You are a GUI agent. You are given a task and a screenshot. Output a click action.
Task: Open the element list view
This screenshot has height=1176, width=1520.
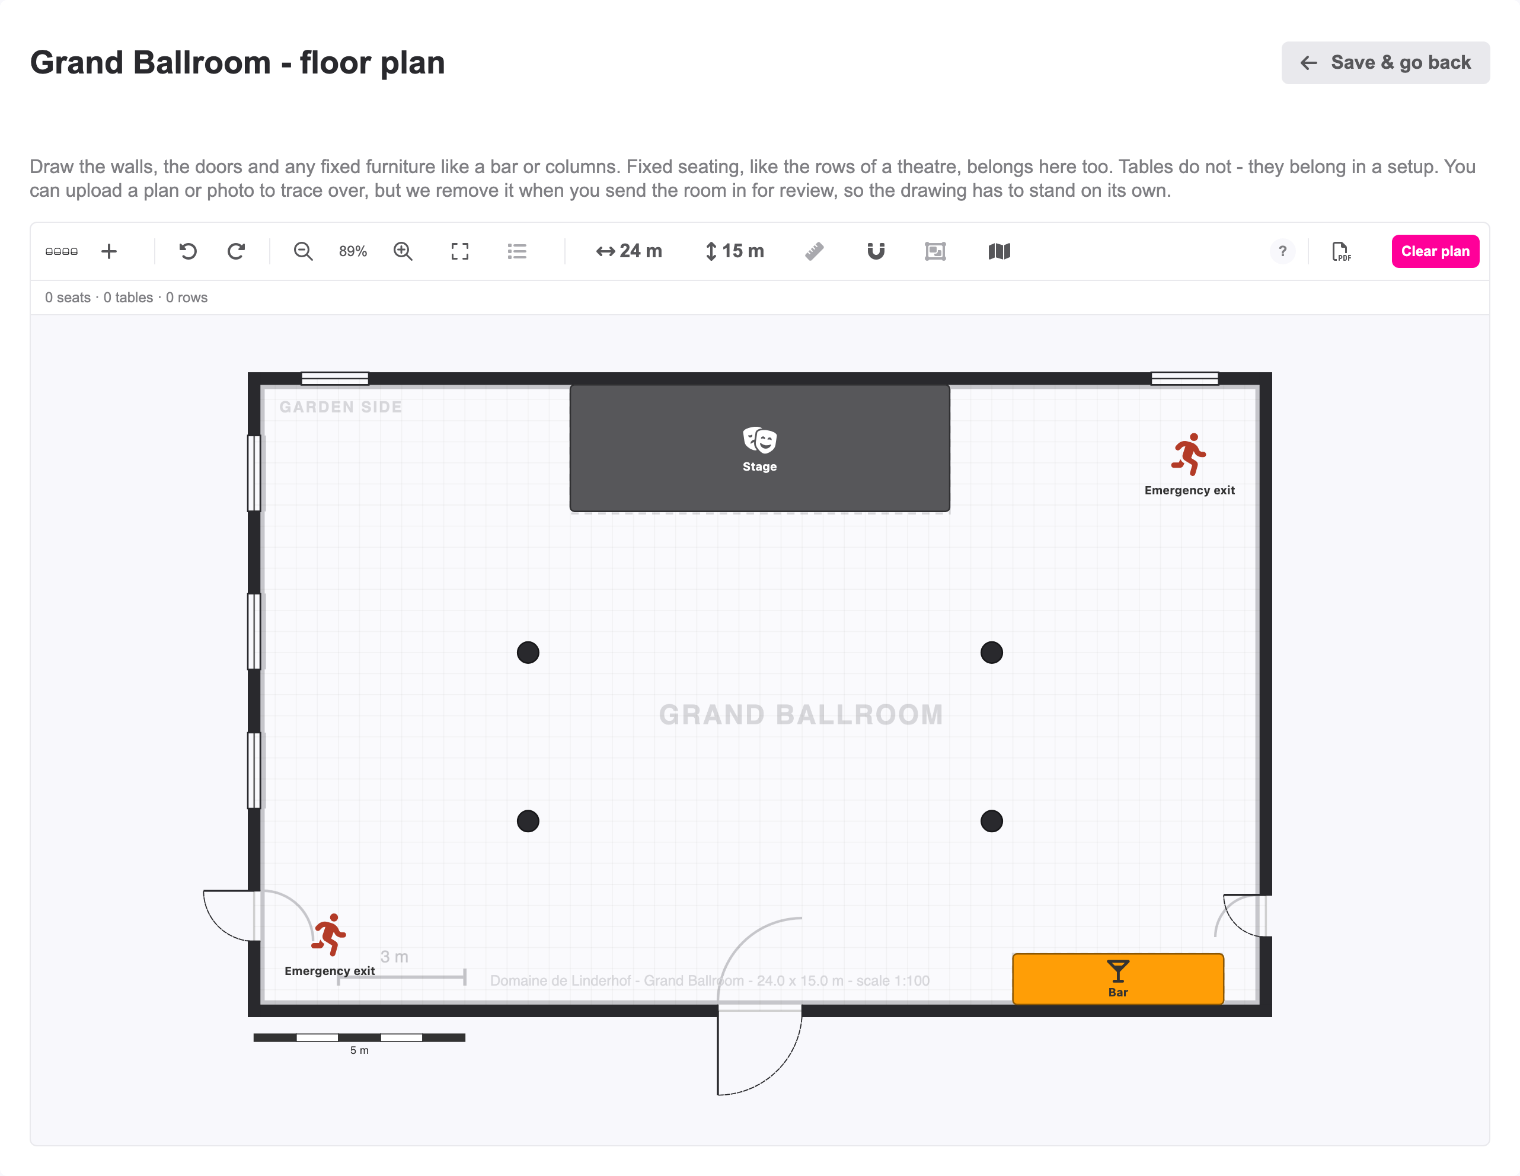point(517,251)
